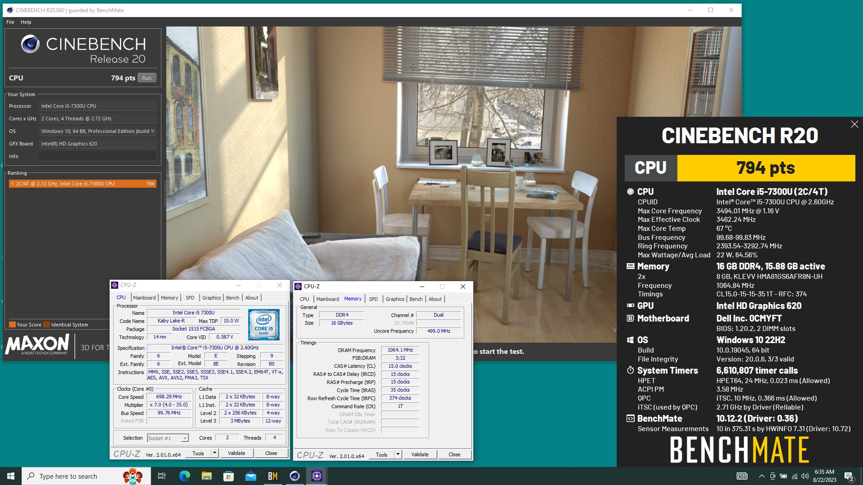Screen dimensions: 863x485
Task: Launch Microsoft Edge from the taskbar
Action: [x=184, y=476]
